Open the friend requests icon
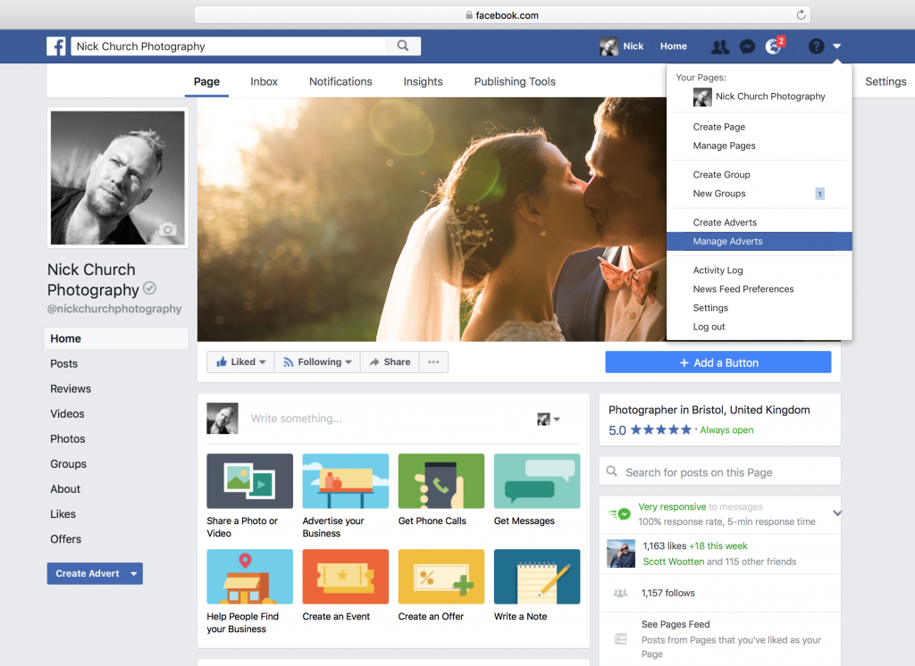 click(720, 46)
